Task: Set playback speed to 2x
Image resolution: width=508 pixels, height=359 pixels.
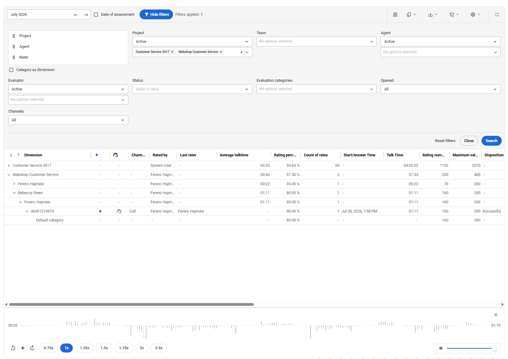Action: pos(142,348)
